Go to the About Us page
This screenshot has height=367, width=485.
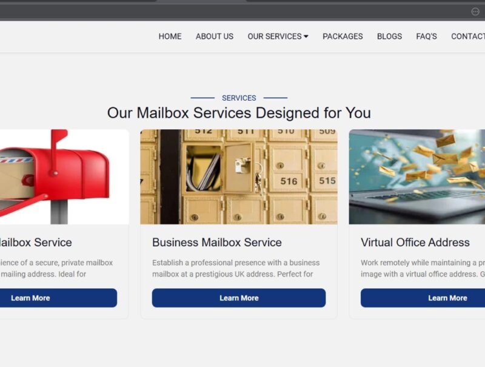pyautogui.click(x=215, y=36)
